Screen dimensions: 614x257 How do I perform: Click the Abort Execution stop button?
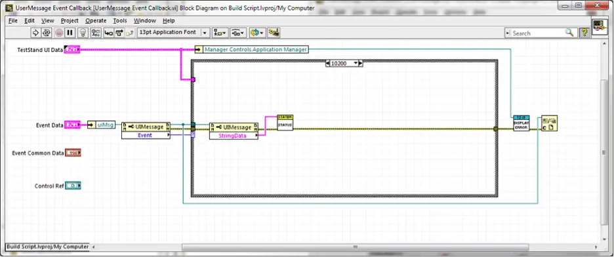pos(59,33)
